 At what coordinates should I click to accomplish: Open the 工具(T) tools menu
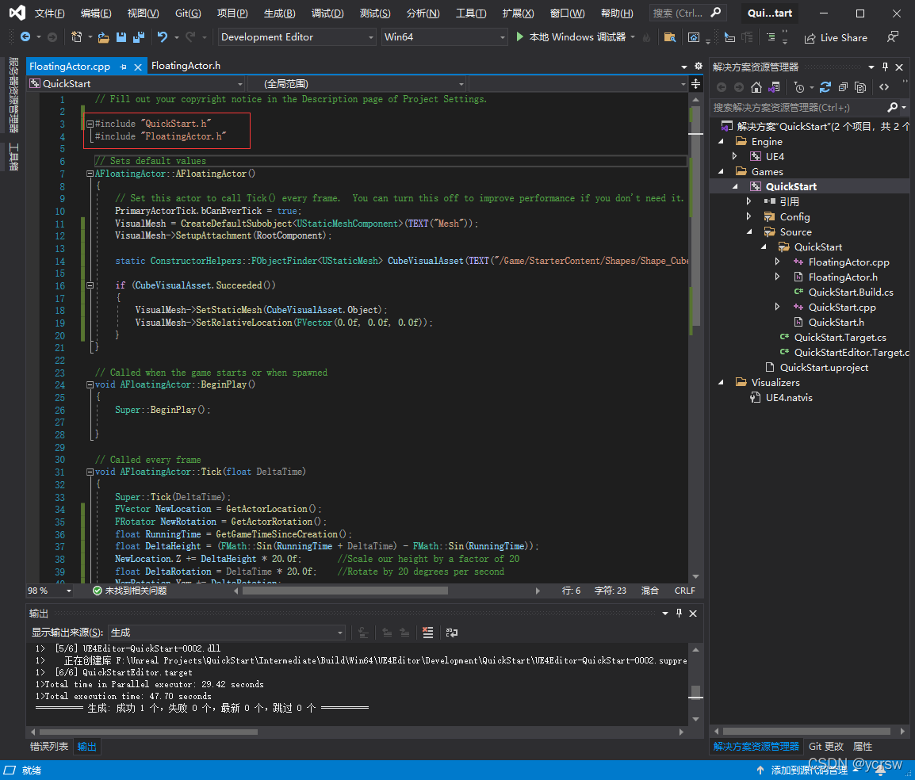click(x=471, y=13)
